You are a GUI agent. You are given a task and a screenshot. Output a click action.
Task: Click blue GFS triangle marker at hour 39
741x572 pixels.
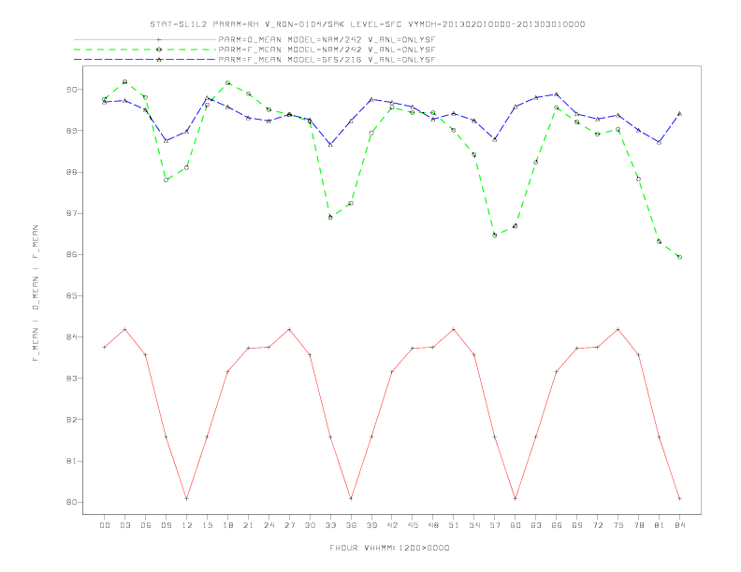tap(371, 99)
